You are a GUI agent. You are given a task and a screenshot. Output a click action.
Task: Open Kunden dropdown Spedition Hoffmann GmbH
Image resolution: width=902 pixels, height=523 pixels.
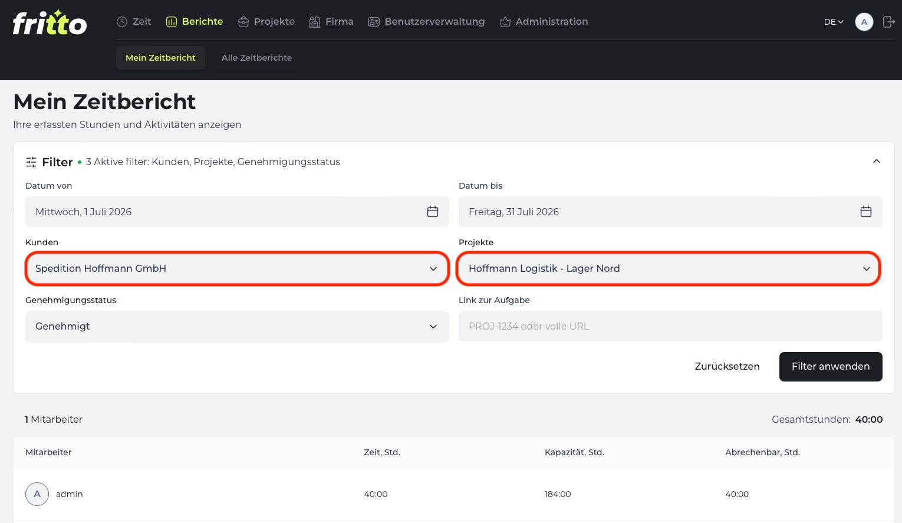237,269
